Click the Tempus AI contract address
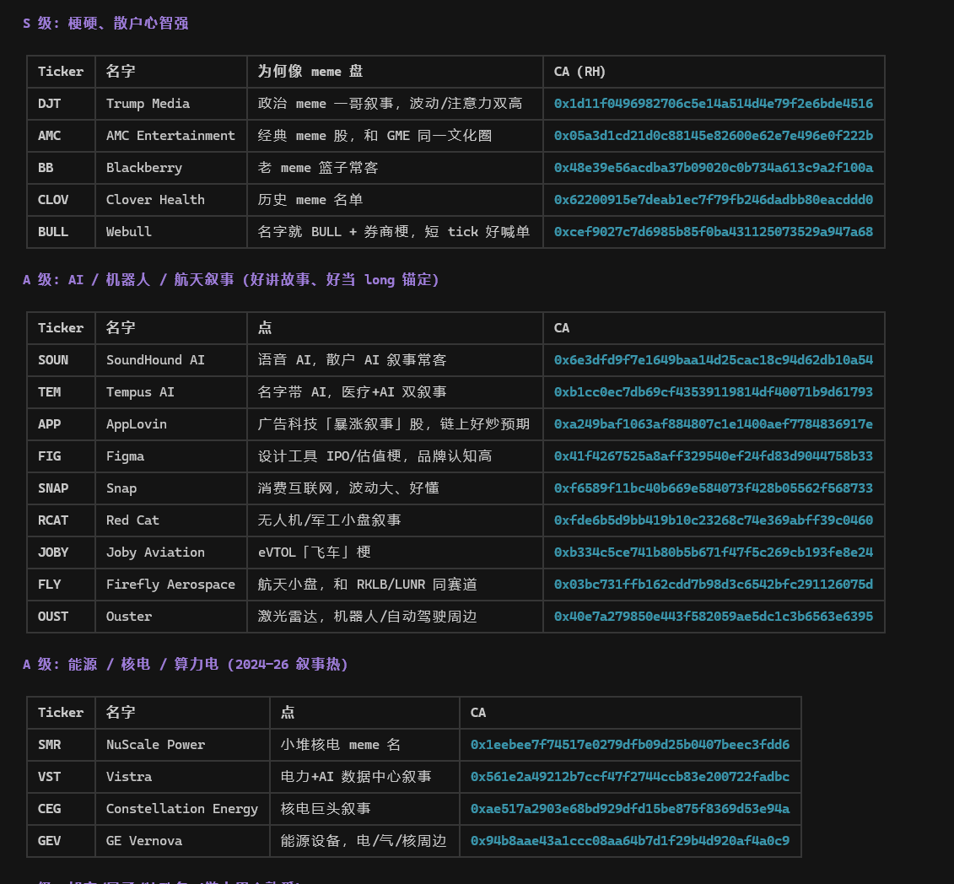Viewport: 954px width, 884px height. click(x=713, y=392)
